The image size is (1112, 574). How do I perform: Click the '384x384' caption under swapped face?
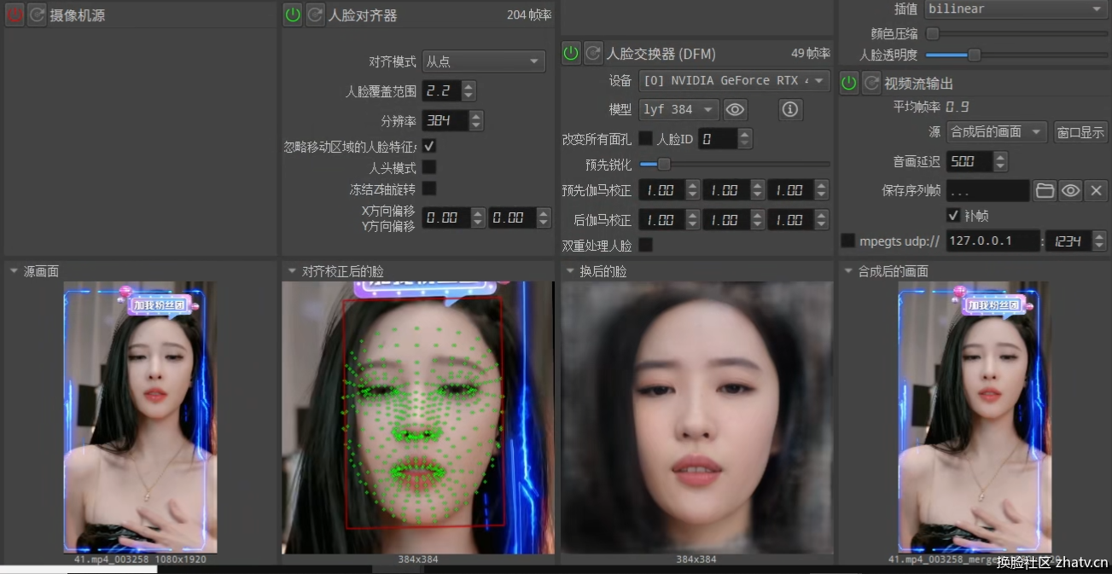point(696,560)
